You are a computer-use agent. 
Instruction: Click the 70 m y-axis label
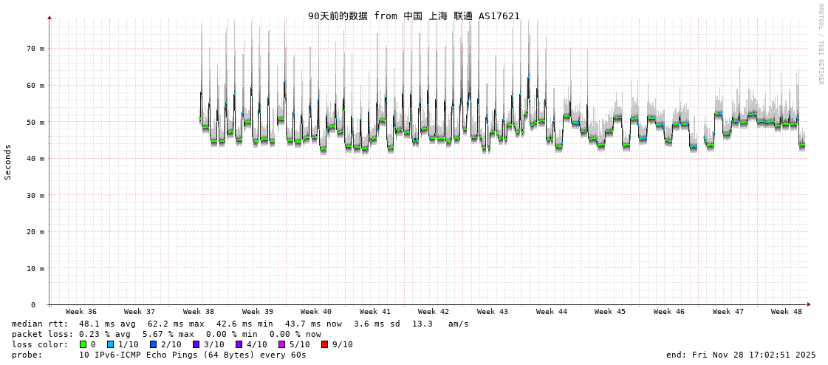click(35, 49)
